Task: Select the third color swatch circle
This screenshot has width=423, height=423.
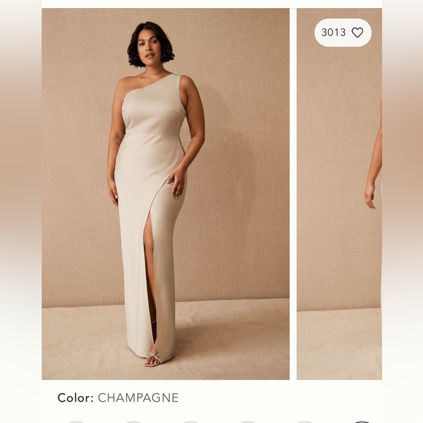Action: pos(190,422)
